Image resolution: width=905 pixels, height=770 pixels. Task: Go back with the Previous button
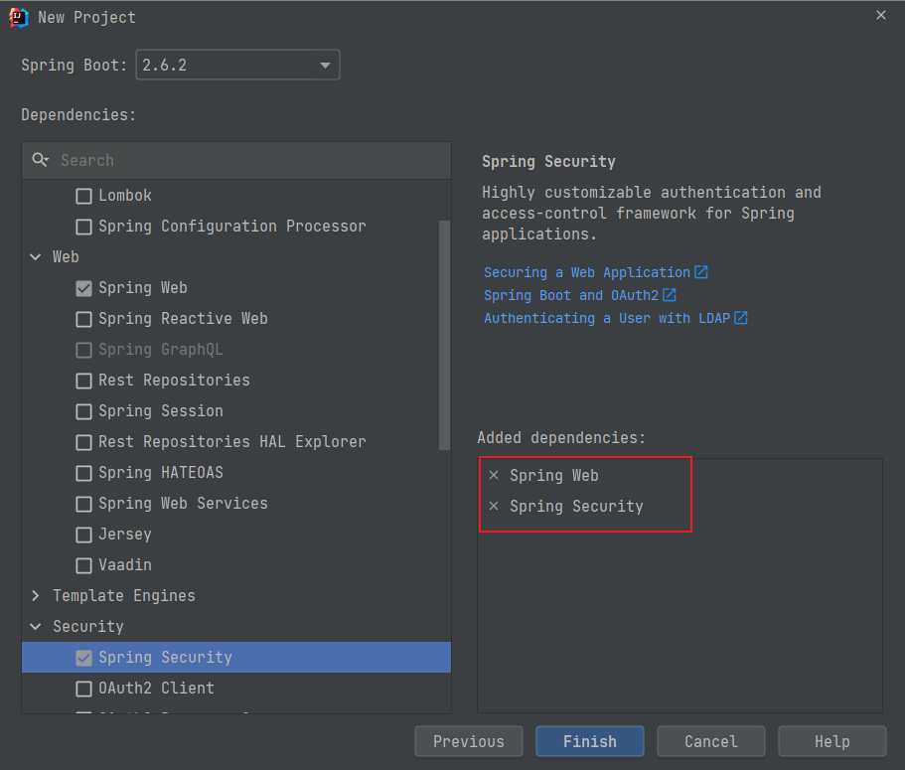469,741
